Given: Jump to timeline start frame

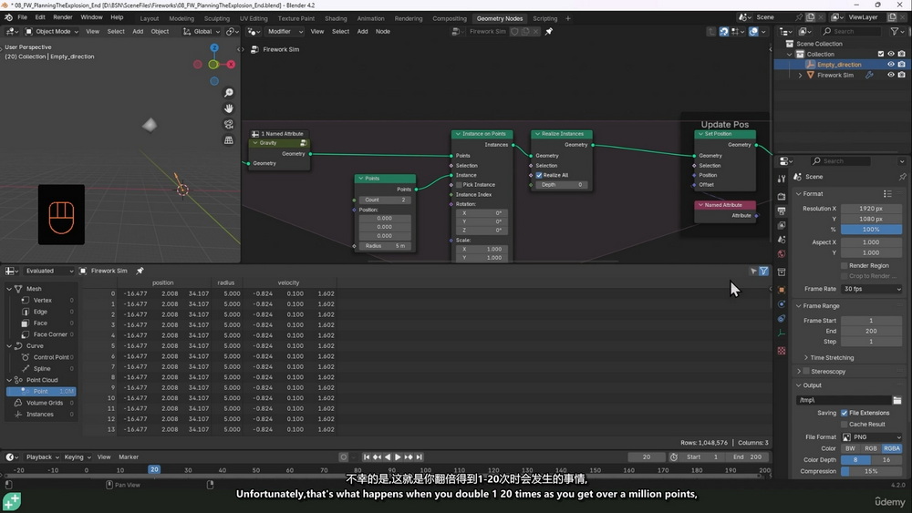Looking at the screenshot, I should tap(367, 457).
